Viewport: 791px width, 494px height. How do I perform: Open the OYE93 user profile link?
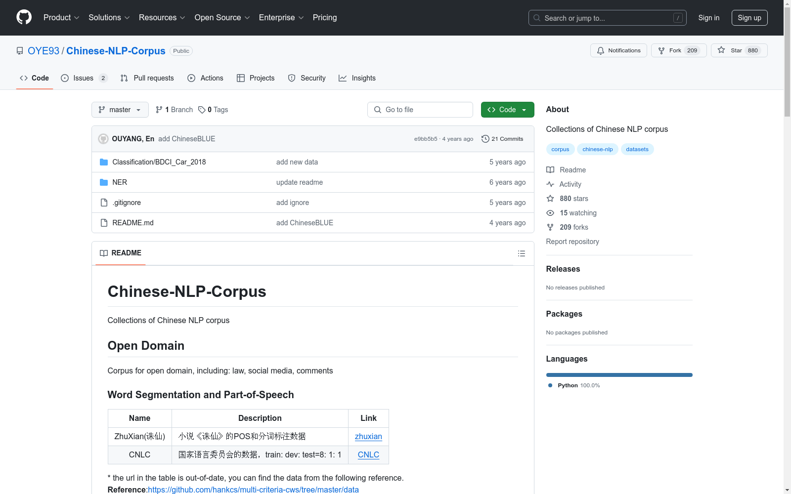click(x=44, y=51)
